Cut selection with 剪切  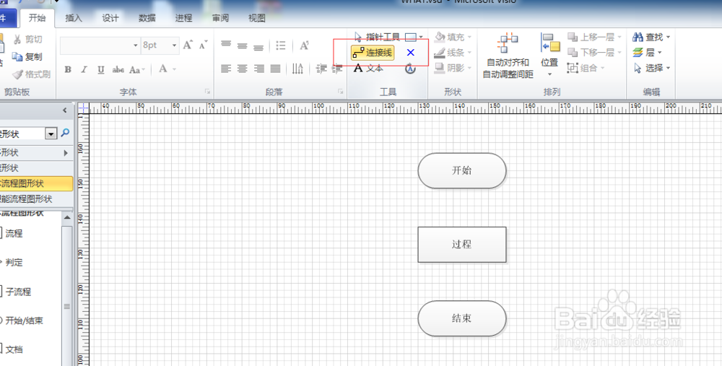[28, 40]
